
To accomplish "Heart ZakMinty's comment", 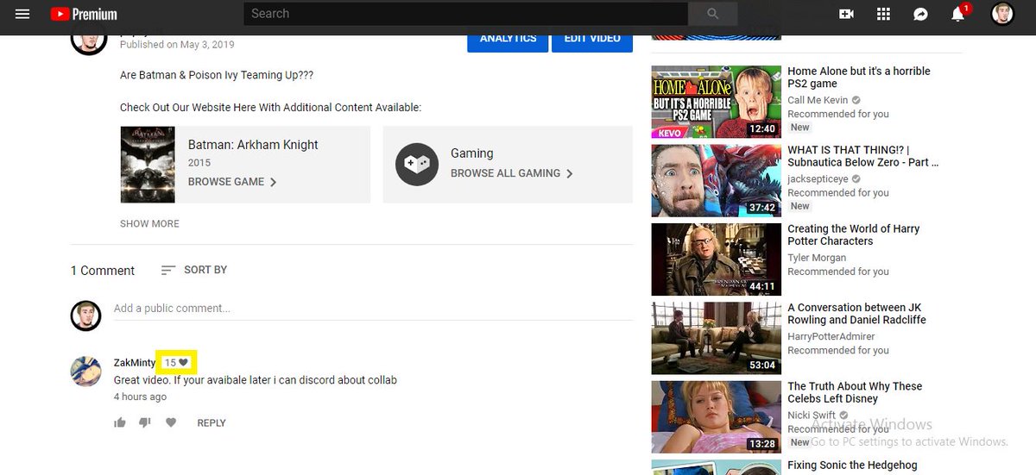I will [x=171, y=422].
